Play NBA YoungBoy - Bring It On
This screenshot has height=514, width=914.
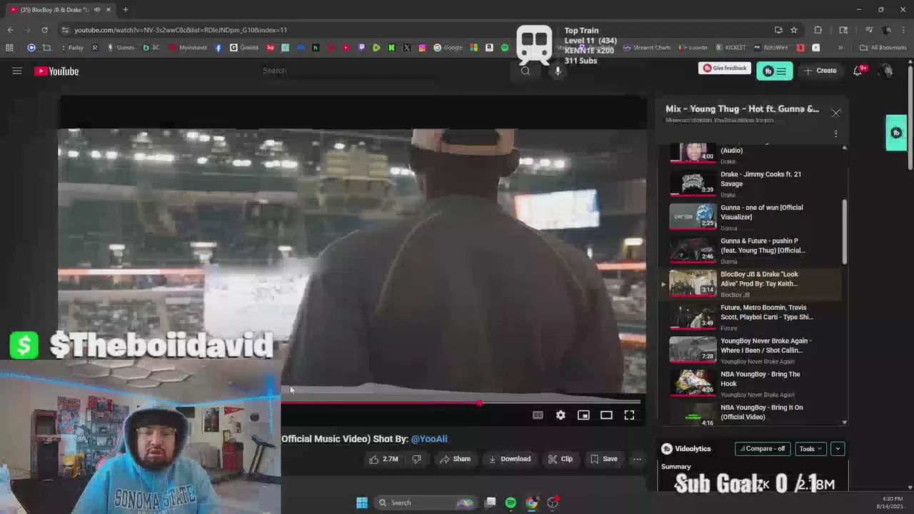(x=755, y=414)
